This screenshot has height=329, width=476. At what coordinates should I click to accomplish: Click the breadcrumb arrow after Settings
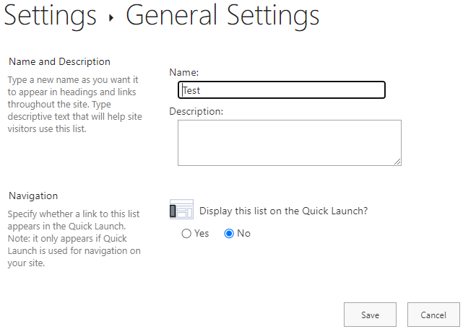tap(111, 18)
